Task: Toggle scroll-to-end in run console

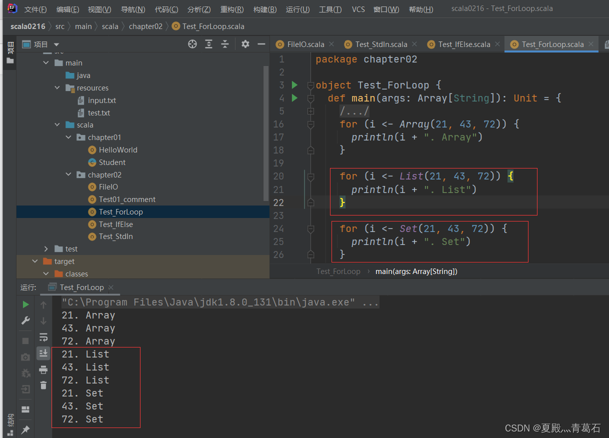Action: [x=43, y=353]
